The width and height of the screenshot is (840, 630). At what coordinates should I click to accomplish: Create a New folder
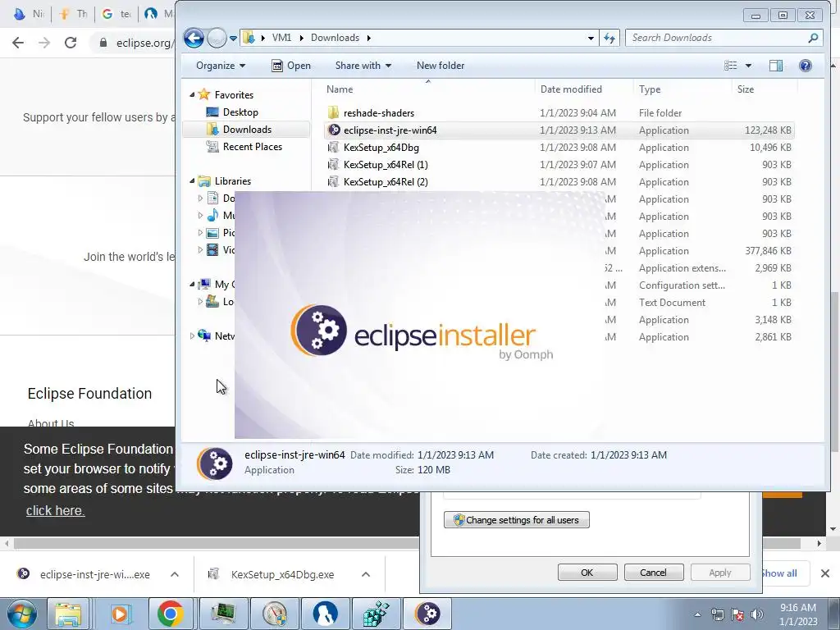click(441, 66)
